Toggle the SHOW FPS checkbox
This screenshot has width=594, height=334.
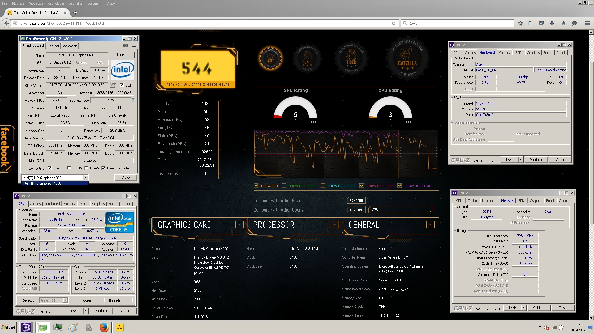256,186
